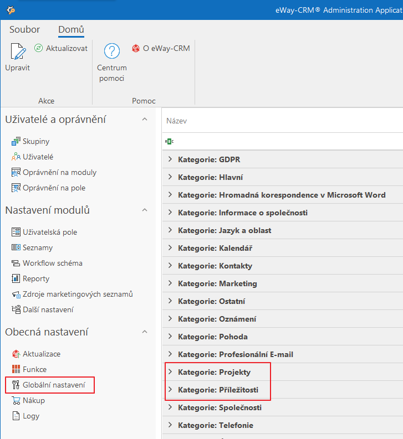
Task: Open Workflow schéma link
Action: point(53,263)
